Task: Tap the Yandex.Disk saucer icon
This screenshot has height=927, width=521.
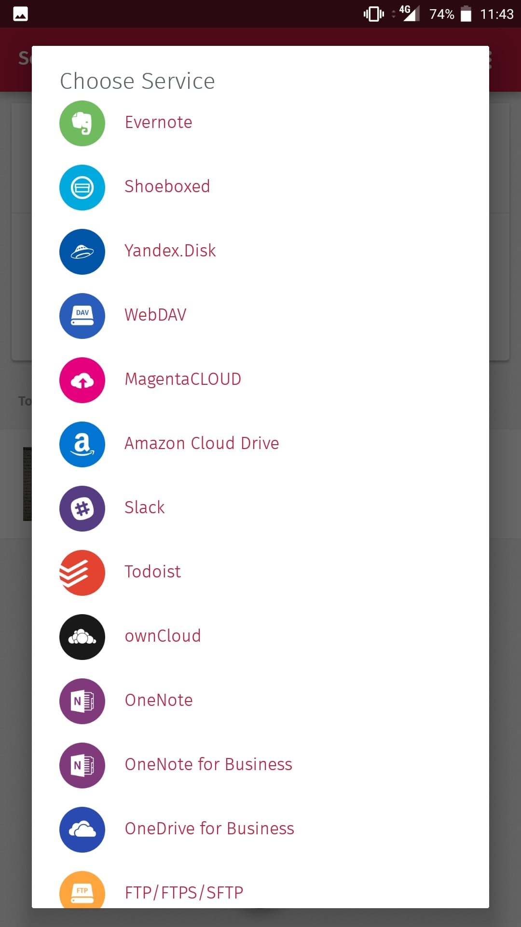Action: click(82, 252)
